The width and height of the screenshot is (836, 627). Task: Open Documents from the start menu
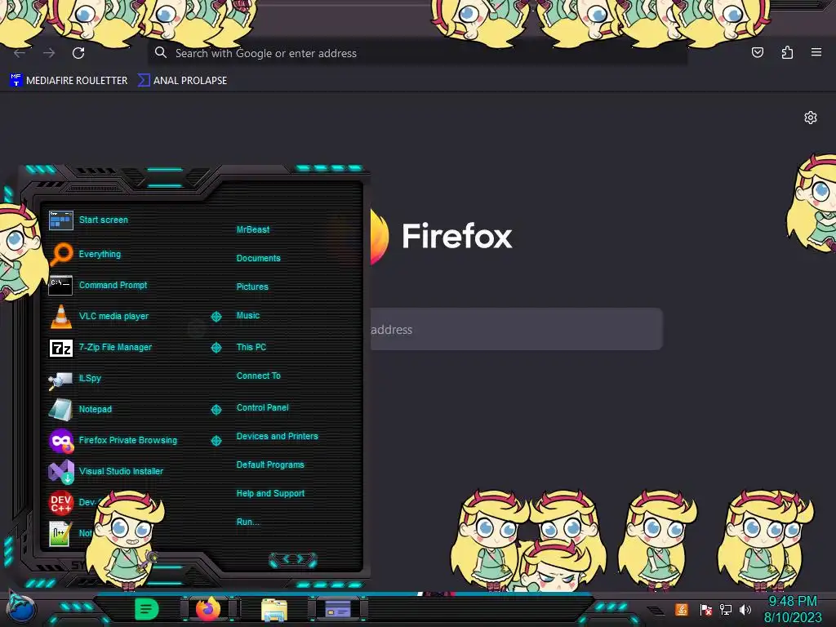[x=258, y=258]
